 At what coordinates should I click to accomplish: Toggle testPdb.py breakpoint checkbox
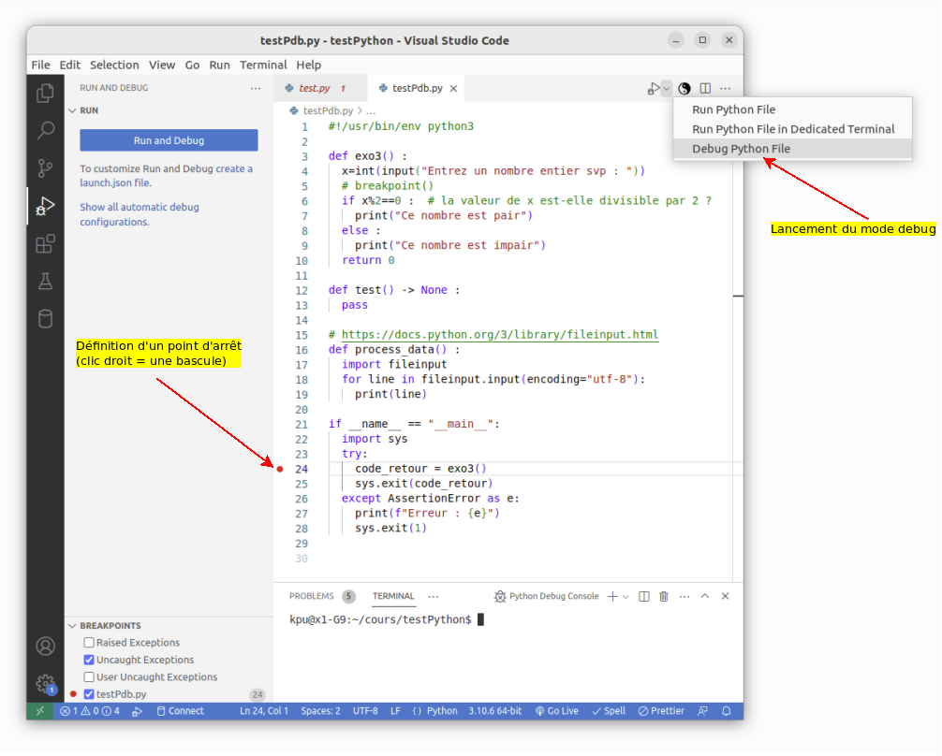(89, 695)
